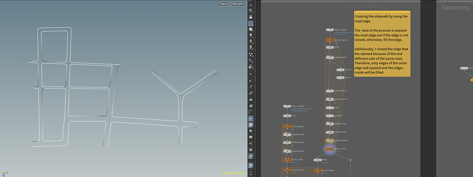Click the 'neighborCount4' node name label

click(x=298, y=134)
